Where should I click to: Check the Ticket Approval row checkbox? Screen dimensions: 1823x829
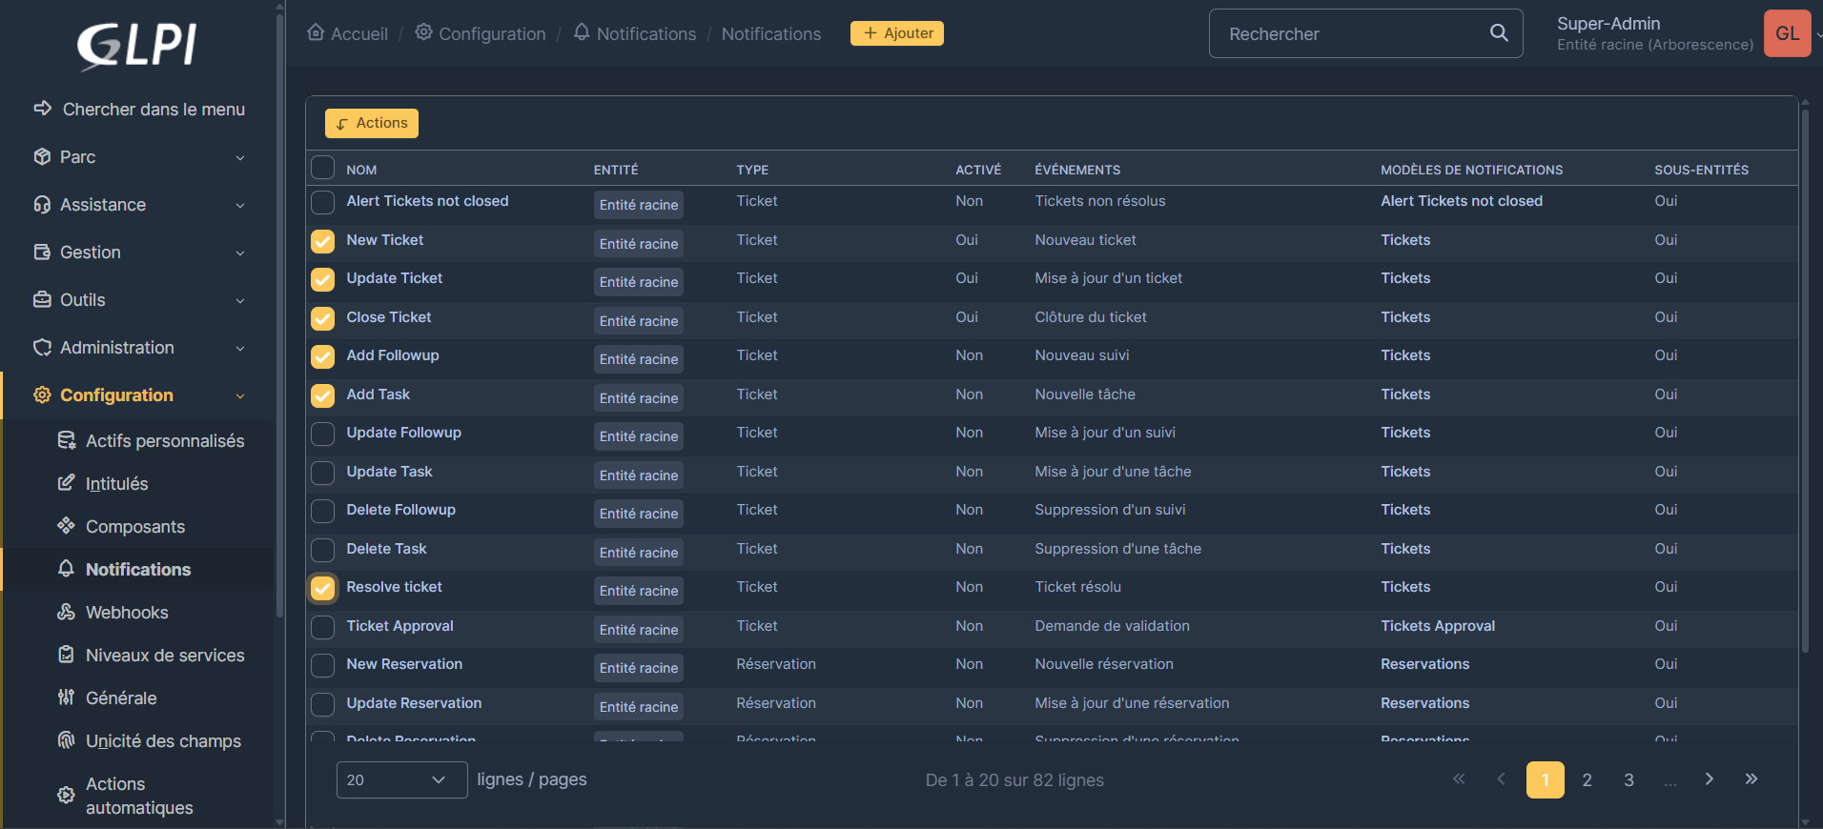323,627
